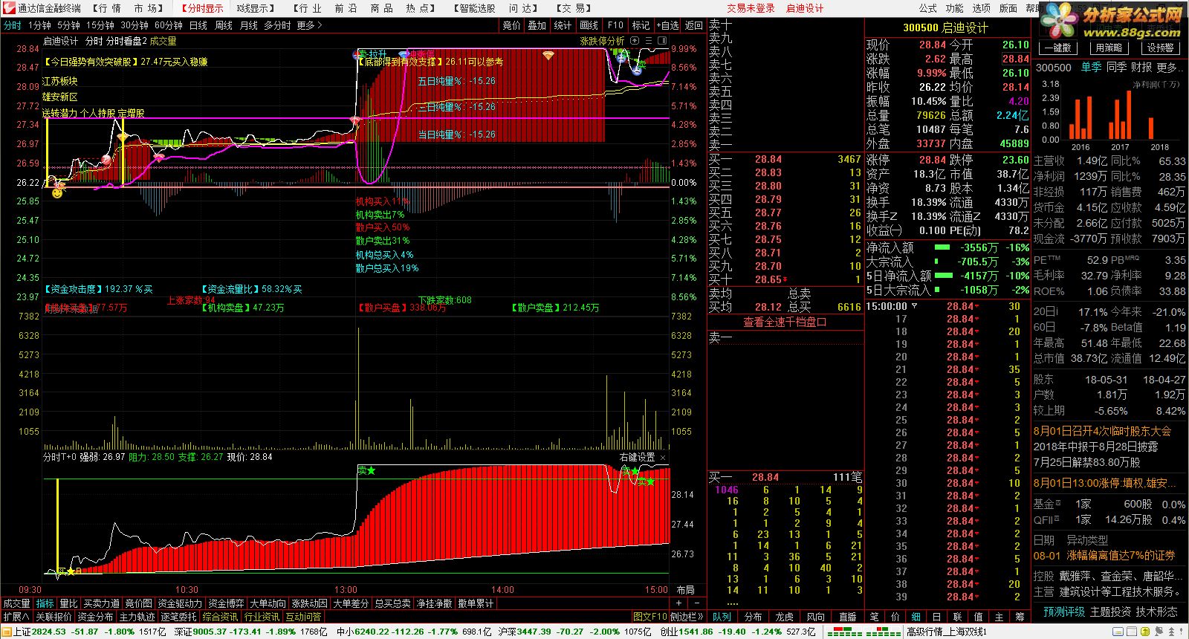Click the yellow up-arrow status bar icon
The width and height of the screenshot is (1189, 639).
coord(1145,632)
